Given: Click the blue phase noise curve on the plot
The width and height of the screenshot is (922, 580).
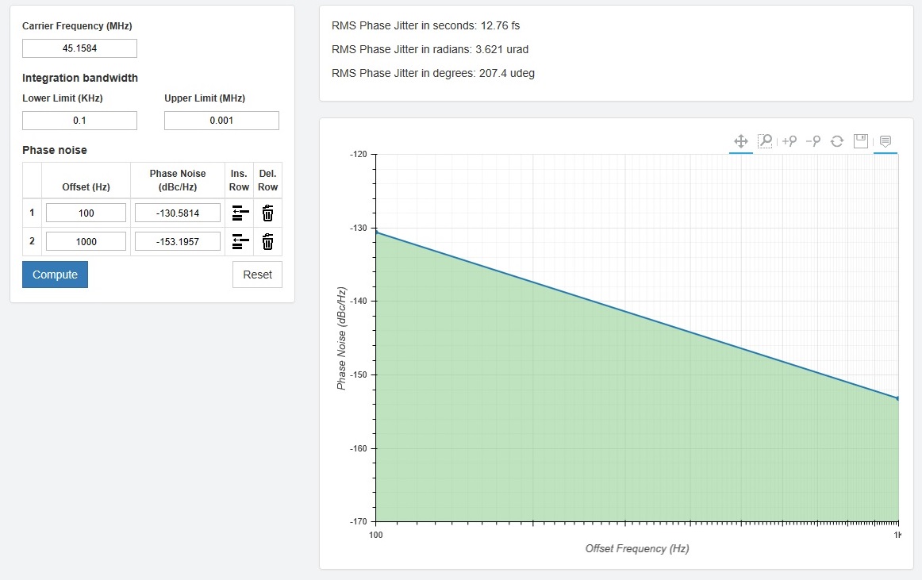Looking at the screenshot, I should click(x=637, y=315).
